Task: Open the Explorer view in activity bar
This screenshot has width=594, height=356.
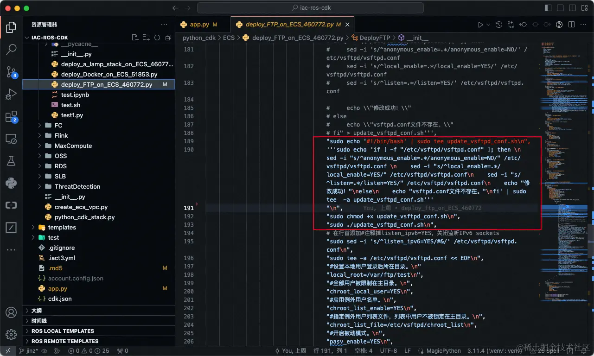Action: point(11,27)
